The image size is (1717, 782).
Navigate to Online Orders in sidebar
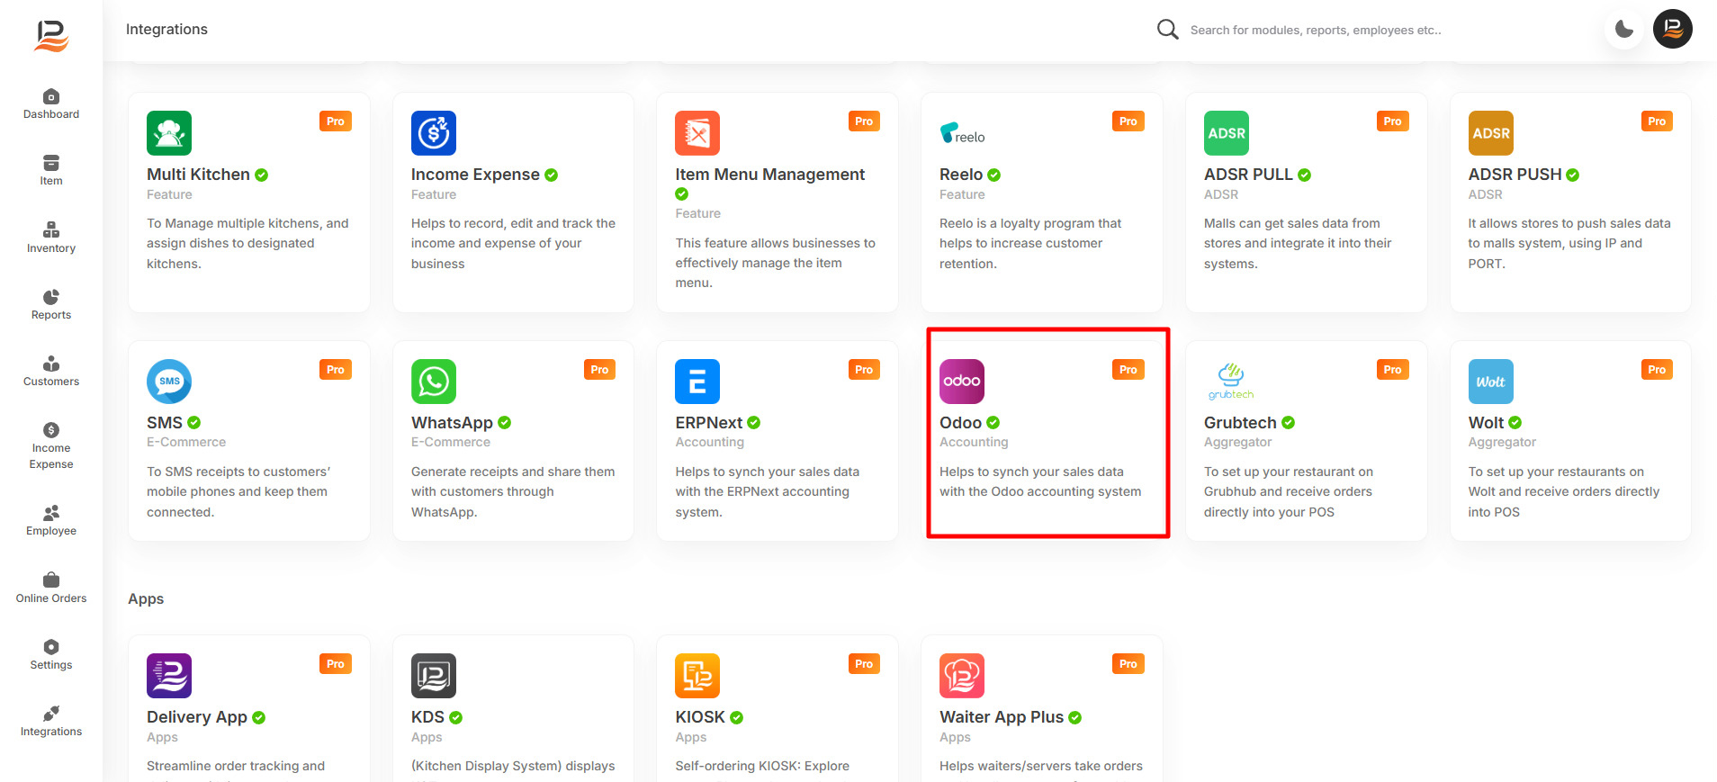coord(51,588)
